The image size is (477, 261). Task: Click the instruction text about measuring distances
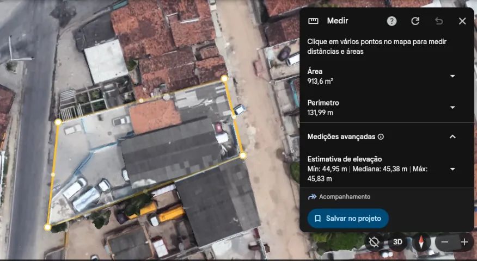pos(377,46)
